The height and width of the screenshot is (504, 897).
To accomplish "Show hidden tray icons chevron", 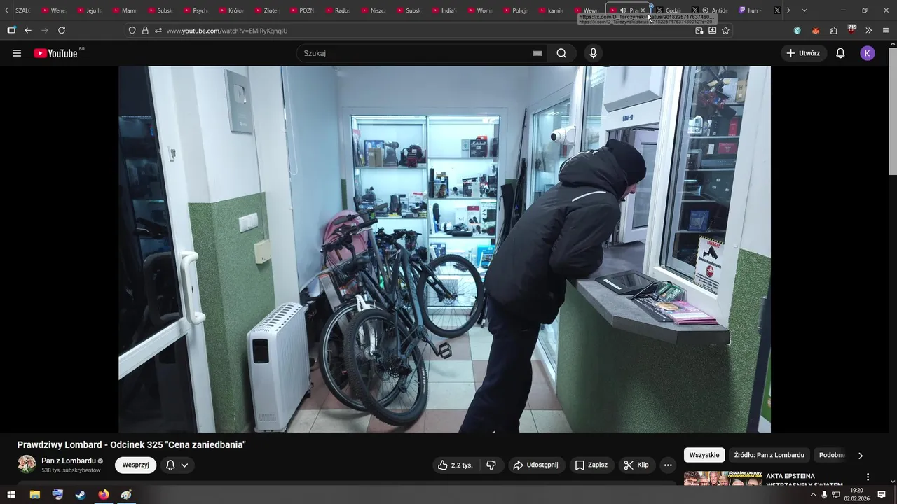I will pos(813,495).
